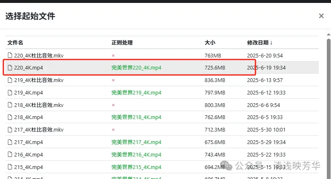Sort by 文件名 column header

[15, 42]
